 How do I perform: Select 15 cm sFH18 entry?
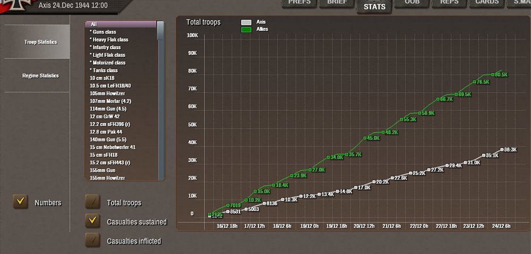[x=121, y=155]
